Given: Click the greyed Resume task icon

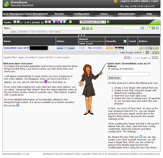Looking at the screenshot, I should tap(144, 48).
